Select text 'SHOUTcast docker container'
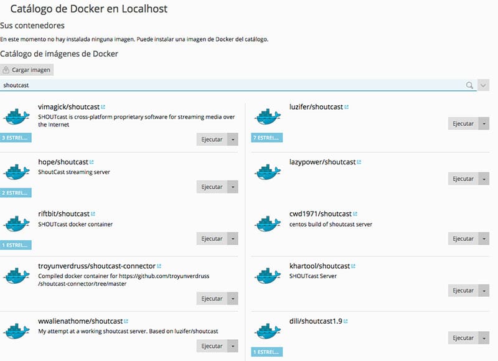 pyautogui.click(x=75, y=224)
